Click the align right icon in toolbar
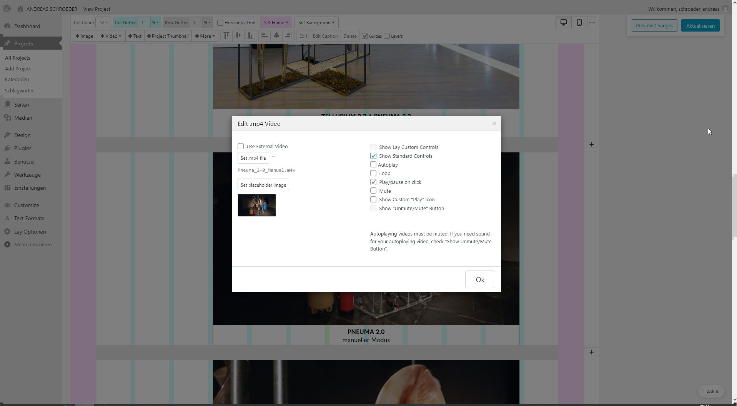The height and width of the screenshot is (406, 737). point(288,36)
